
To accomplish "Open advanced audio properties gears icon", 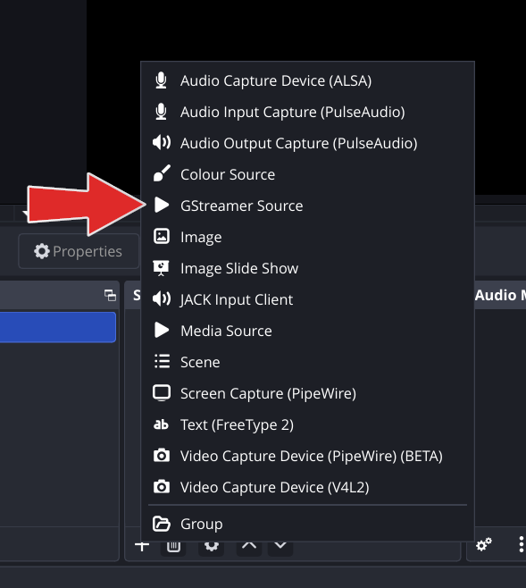I will (x=484, y=544).
